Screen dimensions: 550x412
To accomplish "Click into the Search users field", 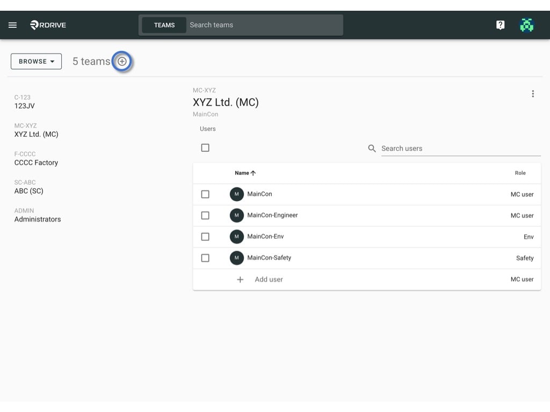I will [x=461, y=149].
